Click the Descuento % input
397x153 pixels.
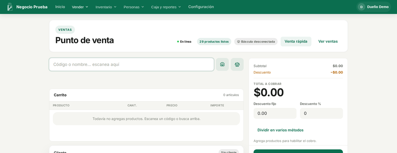[x=321, y=113]
